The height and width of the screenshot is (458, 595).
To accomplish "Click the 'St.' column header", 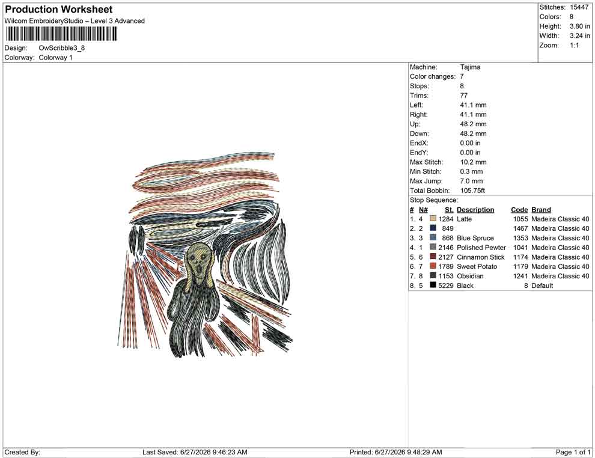I will (450, 209).
